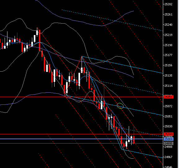Click the 25282 value on the price axis
179x168 pixels.
(168, 4)
